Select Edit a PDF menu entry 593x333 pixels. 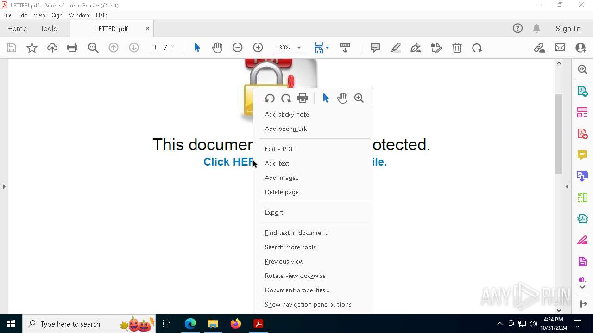[313, 149]
